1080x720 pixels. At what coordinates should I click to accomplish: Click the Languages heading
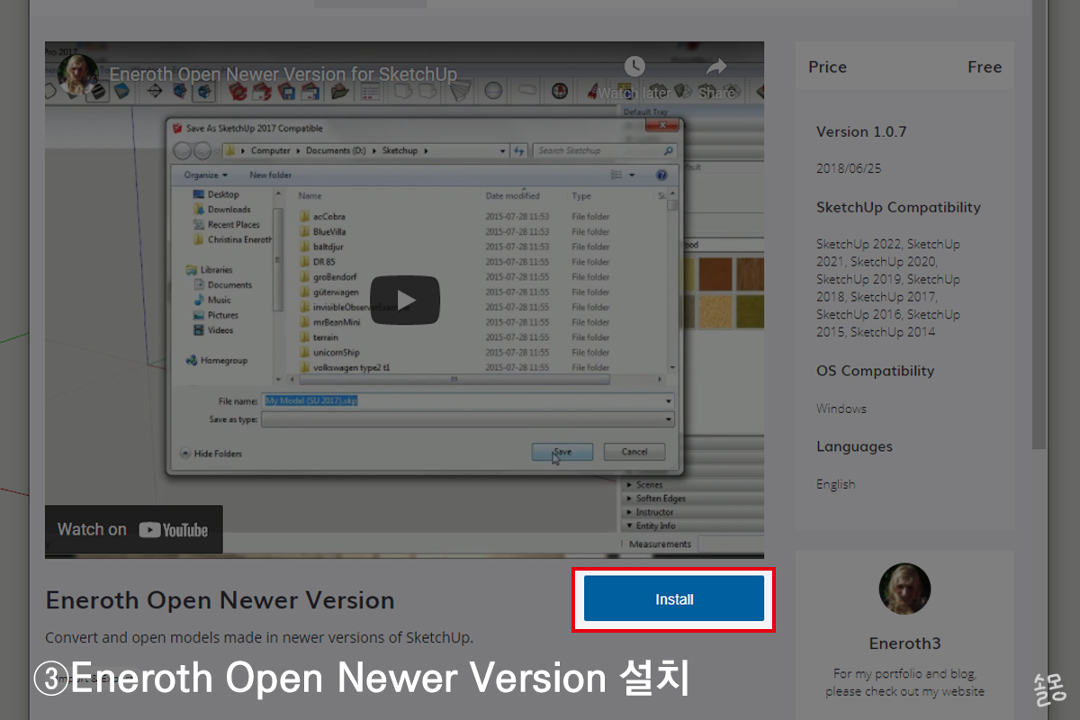(854, 446)
